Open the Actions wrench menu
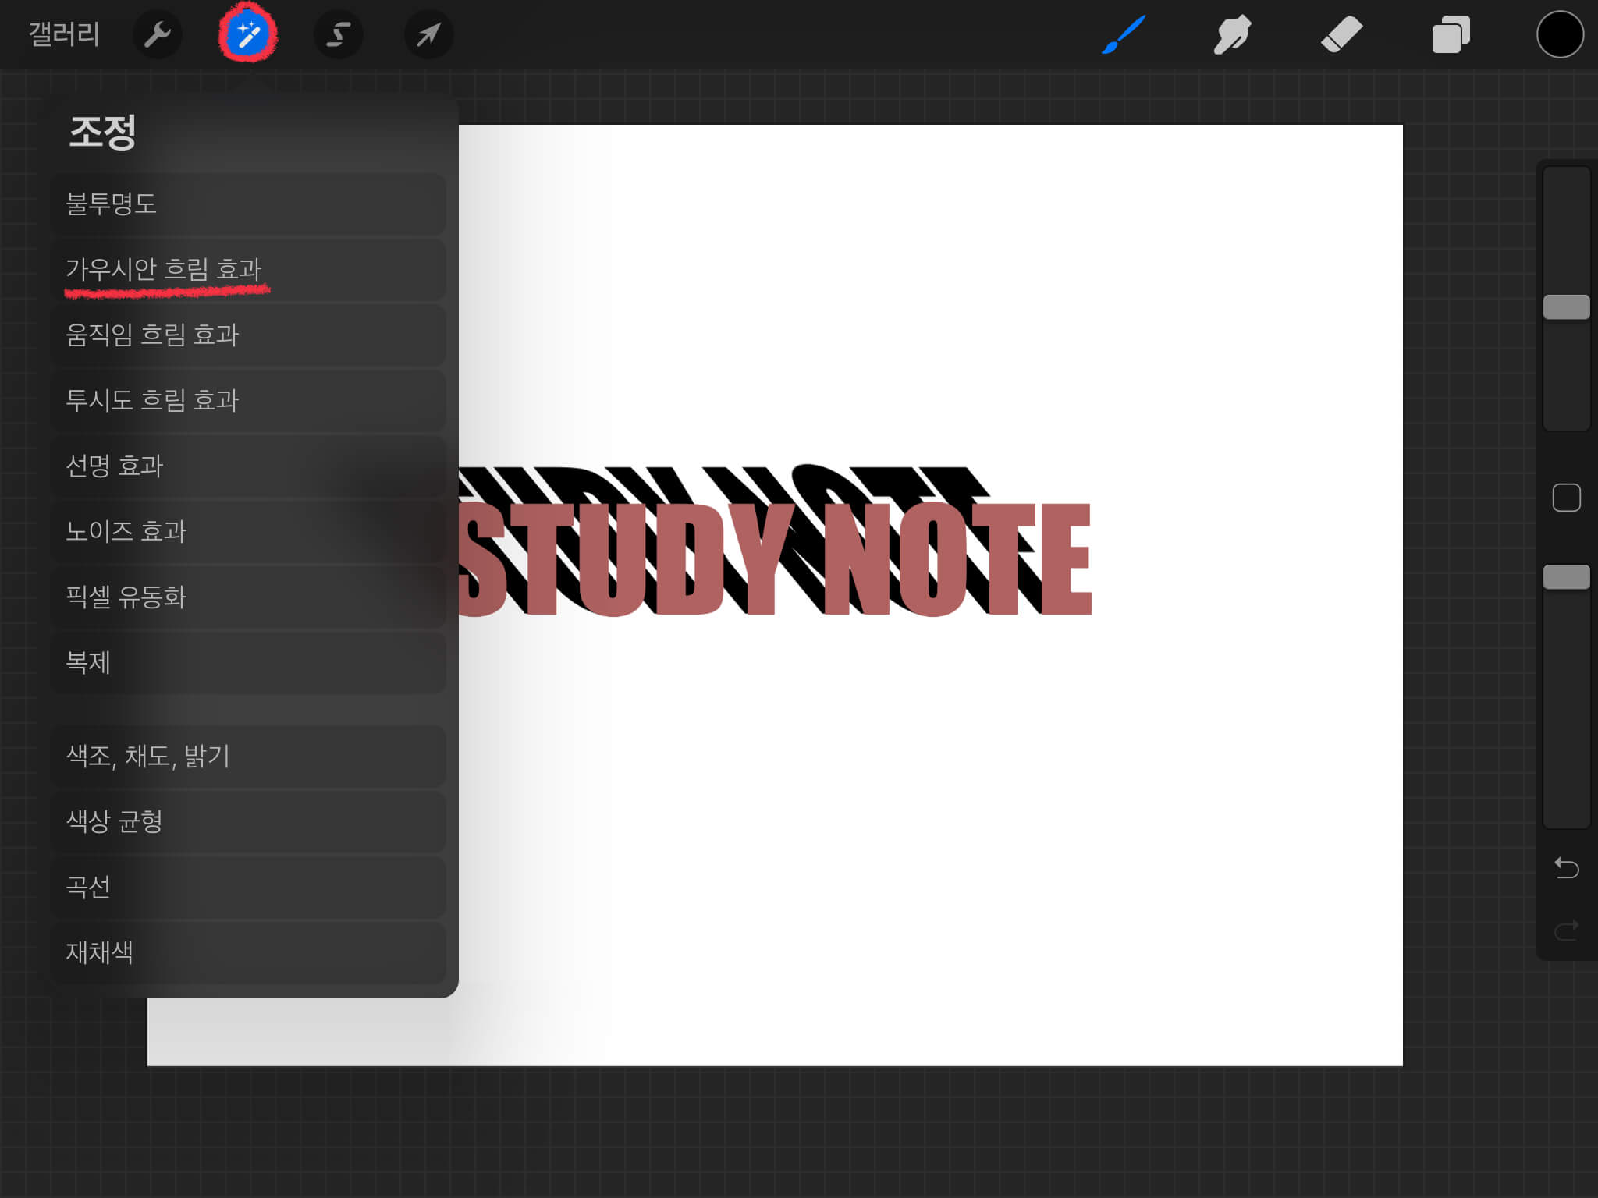Viewport: 1598px width, 1198px height. pos(158,35)
